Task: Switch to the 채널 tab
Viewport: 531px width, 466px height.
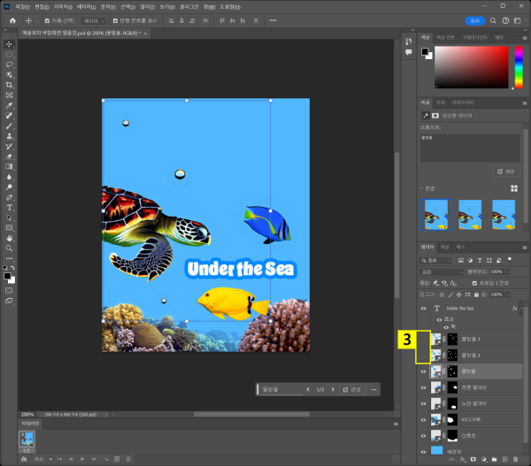Action: click(x=444, y=247)
